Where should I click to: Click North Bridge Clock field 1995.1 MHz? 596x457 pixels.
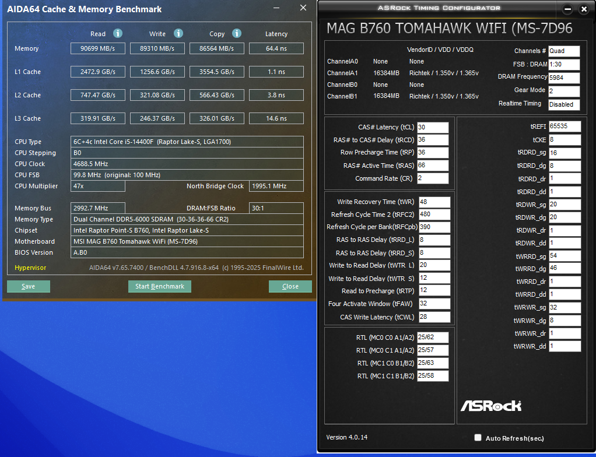[276, 186]
